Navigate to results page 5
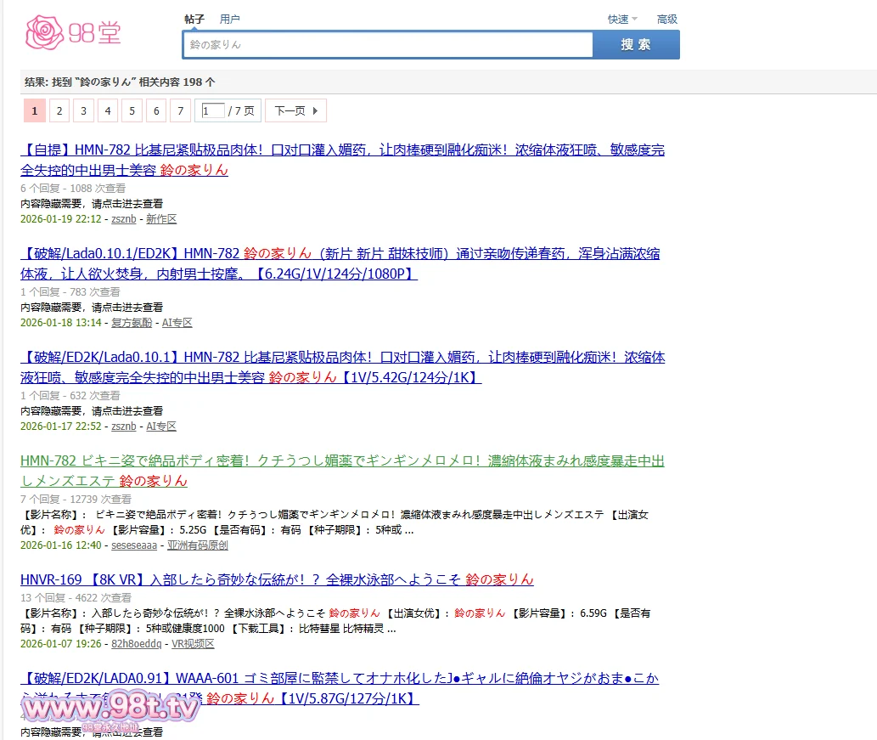The height and width of the screenshot is (740, 877). pos(132,110)
